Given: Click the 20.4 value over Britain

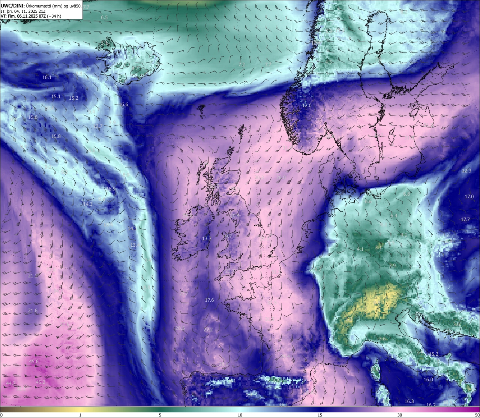Looking at the screenshot, I should pos(235,216).
